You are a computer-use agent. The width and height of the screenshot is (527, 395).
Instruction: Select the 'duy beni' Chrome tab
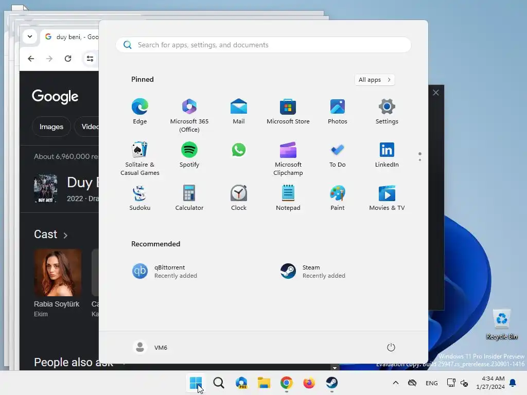tap(71, 37)
